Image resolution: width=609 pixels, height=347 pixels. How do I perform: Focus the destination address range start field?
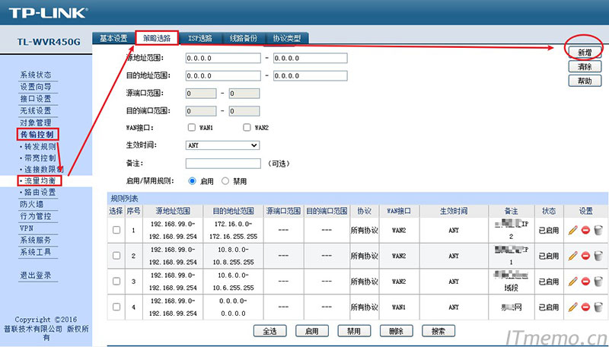click(223, 75)
